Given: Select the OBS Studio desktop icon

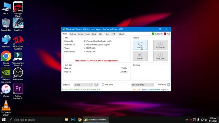Looking at the screenshot, I should tap(18, 74).
